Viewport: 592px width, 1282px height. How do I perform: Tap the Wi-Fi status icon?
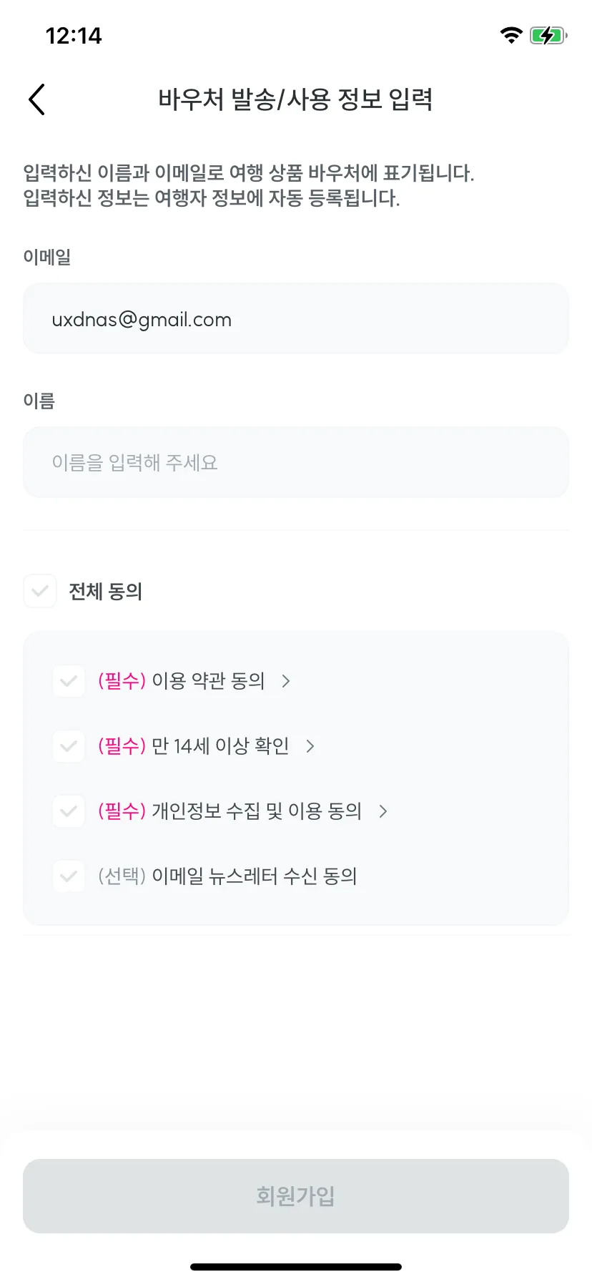click(x=511, y=35)
